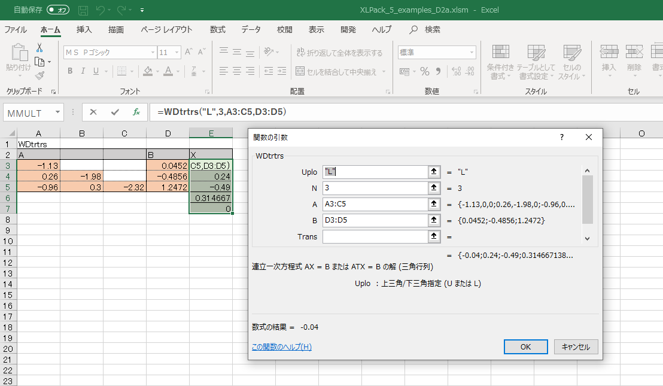This screenshot has height=386, width=663.
Task: Click the fill color bucket swatch
Action: click(x=148, y=72)
